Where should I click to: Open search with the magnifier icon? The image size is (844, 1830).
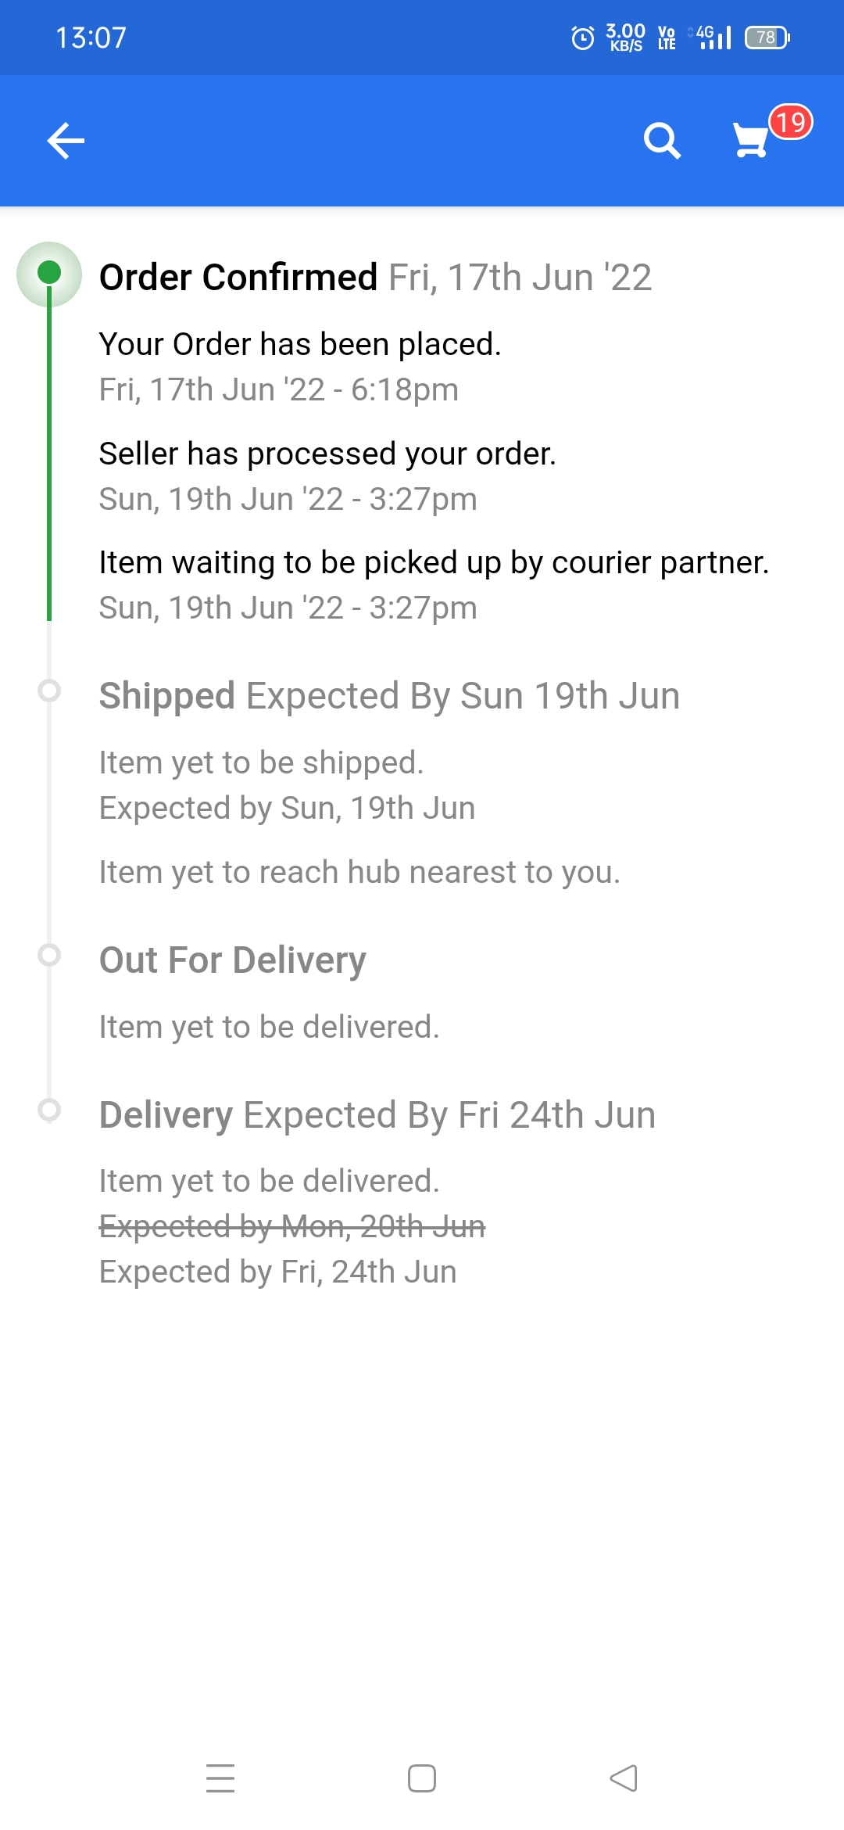tap(662, 142)
